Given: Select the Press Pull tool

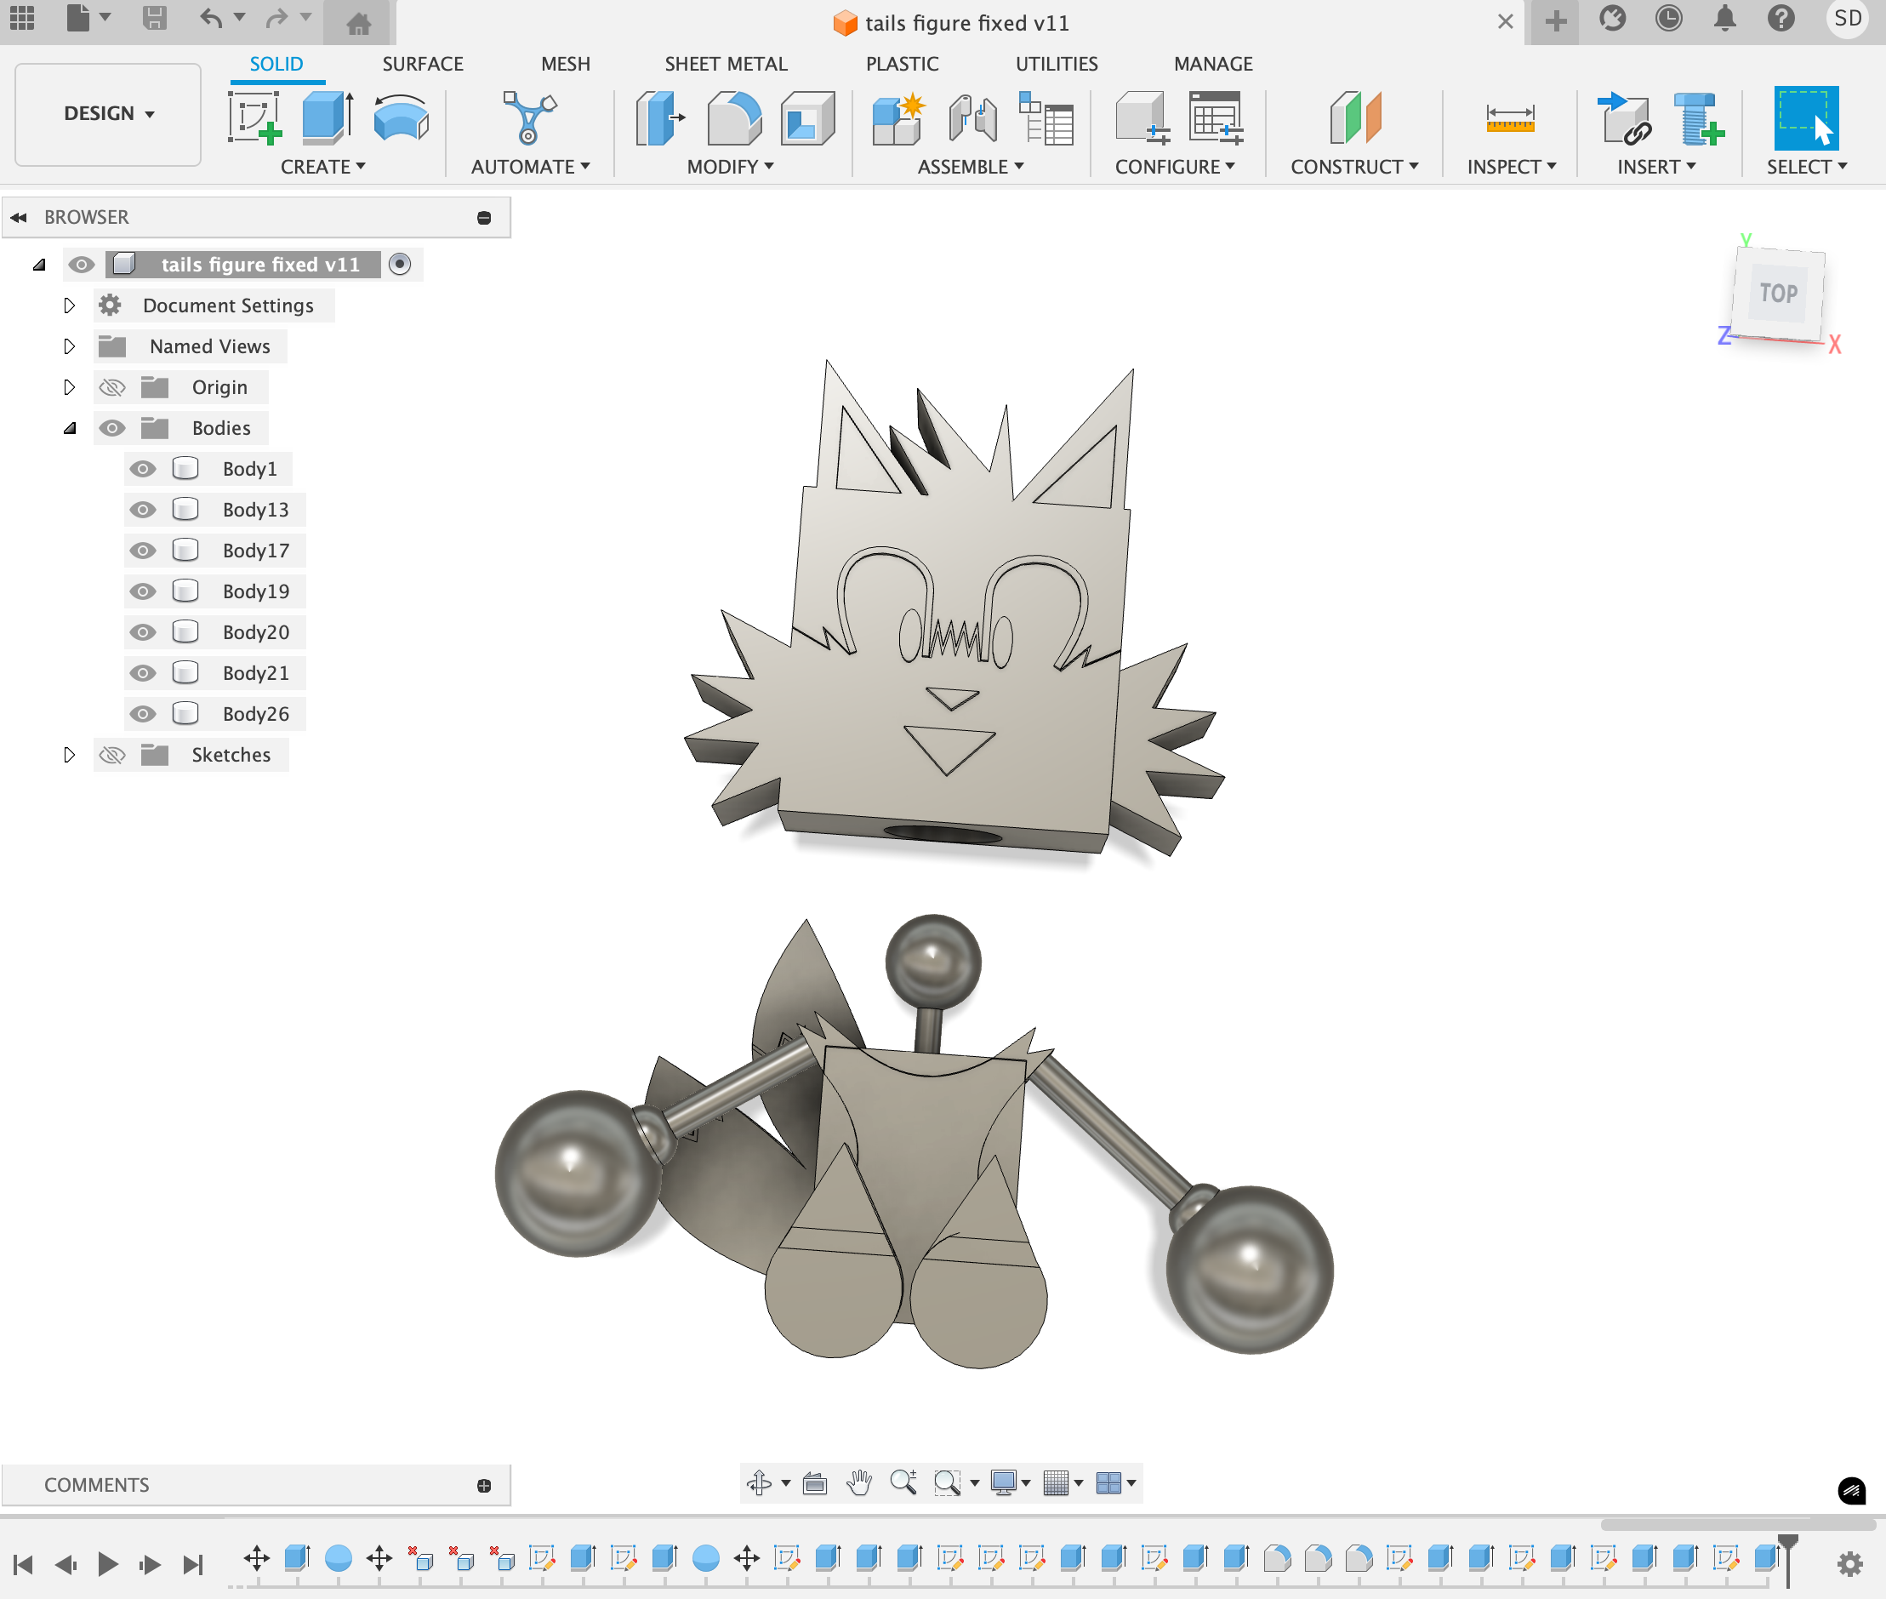Looking at the screenshot, I should coord(659,117).
